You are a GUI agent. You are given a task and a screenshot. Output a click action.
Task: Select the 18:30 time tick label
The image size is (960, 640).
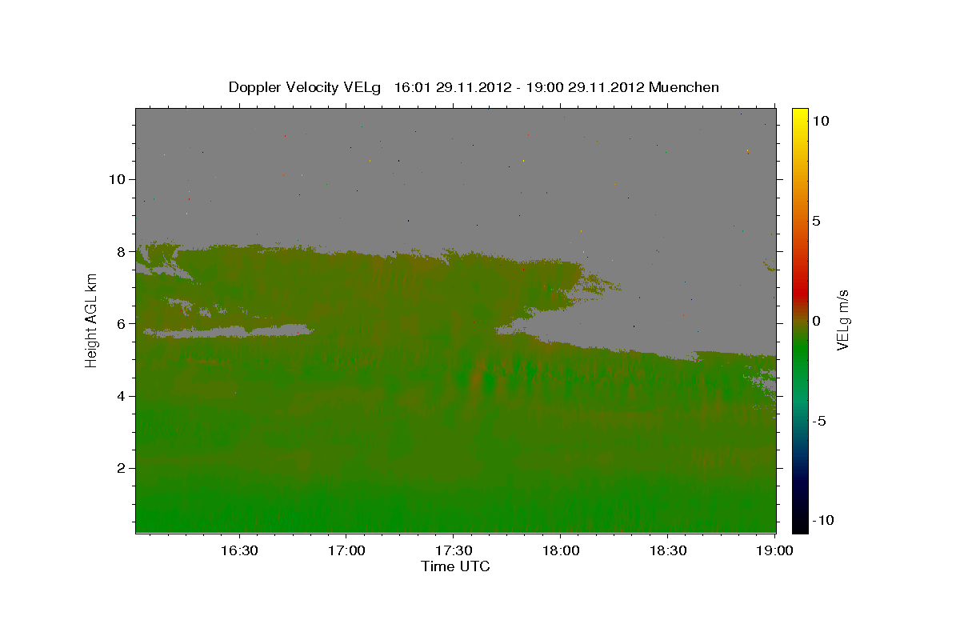coord(667,551)
